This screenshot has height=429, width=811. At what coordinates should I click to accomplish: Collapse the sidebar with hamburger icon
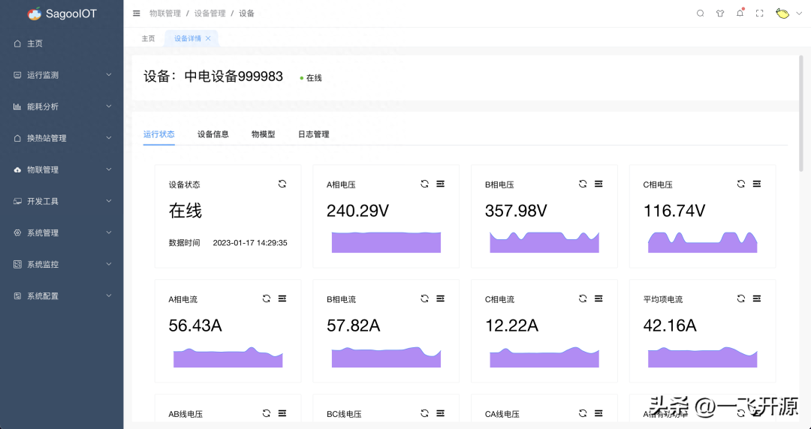(x=137, y=13)
